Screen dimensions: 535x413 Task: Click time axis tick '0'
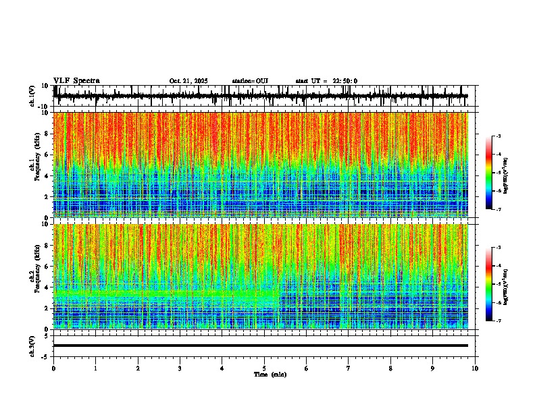click(x=53, y=368)
